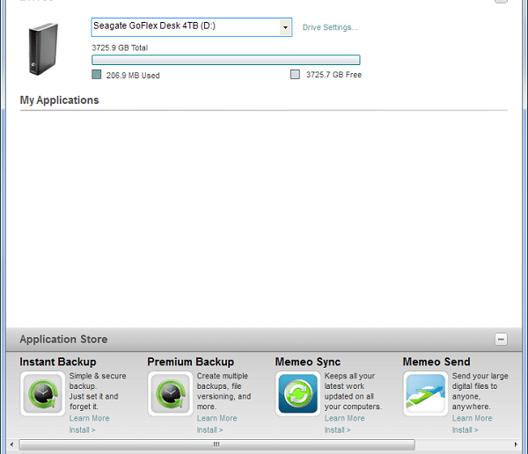Click the teal Used space color swatch
528x454 pixels.
click(97, 75)
